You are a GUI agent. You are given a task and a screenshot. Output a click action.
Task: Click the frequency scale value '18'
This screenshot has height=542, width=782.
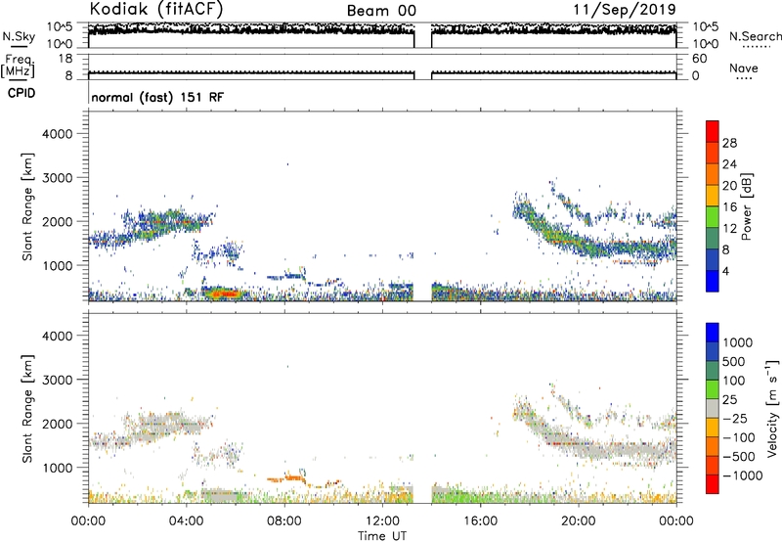coord(65,59)
